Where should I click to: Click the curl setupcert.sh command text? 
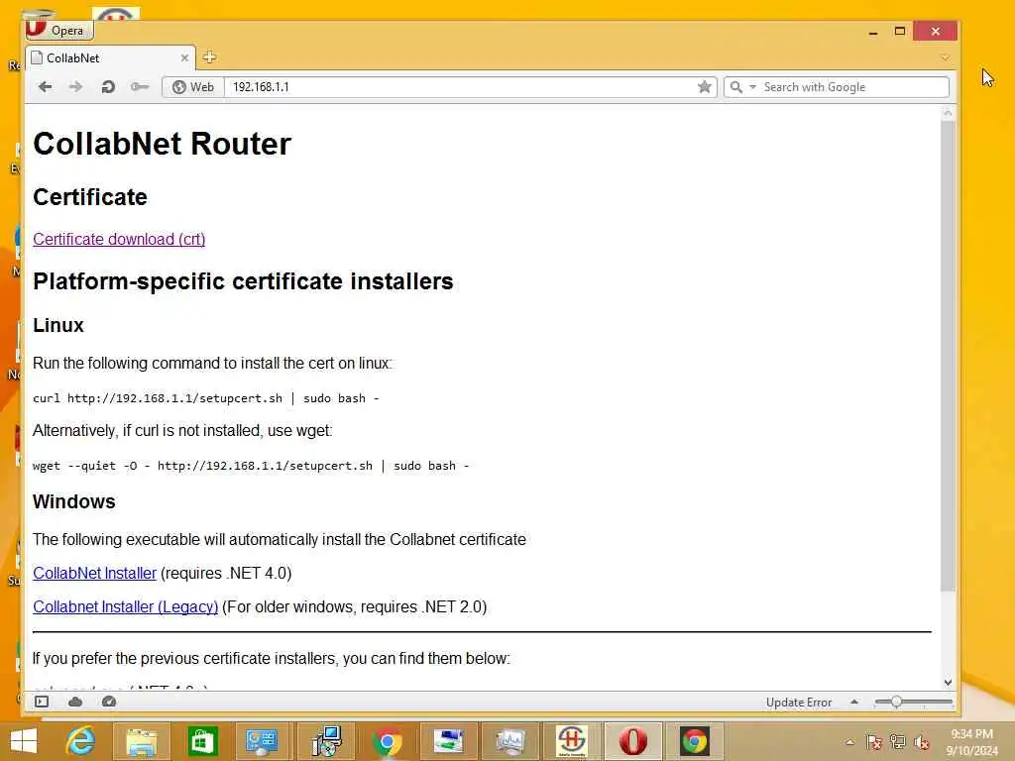pos(206,398)
